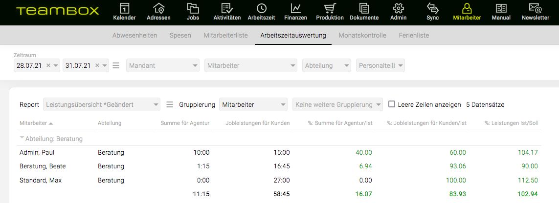Open the Produktion shopping cart icon

click(330, 8)
